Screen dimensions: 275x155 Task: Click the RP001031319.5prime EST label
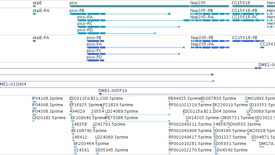[190, 105]
